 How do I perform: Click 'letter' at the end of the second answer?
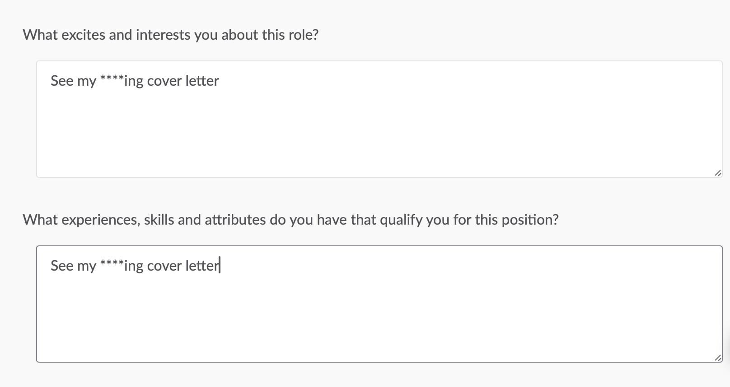(x=202, y=266)
